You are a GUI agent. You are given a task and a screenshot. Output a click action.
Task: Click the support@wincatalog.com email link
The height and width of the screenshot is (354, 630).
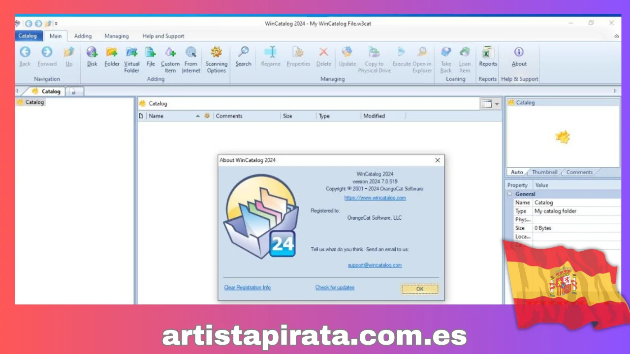(x=375, y=265)
